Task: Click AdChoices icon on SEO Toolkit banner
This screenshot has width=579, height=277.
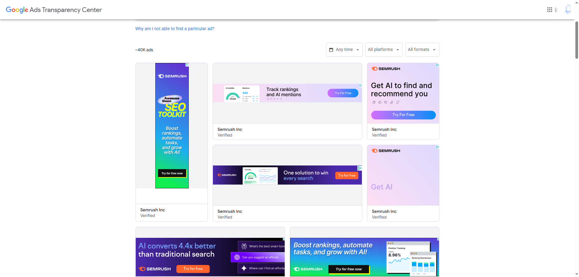Action: point(187,65)
